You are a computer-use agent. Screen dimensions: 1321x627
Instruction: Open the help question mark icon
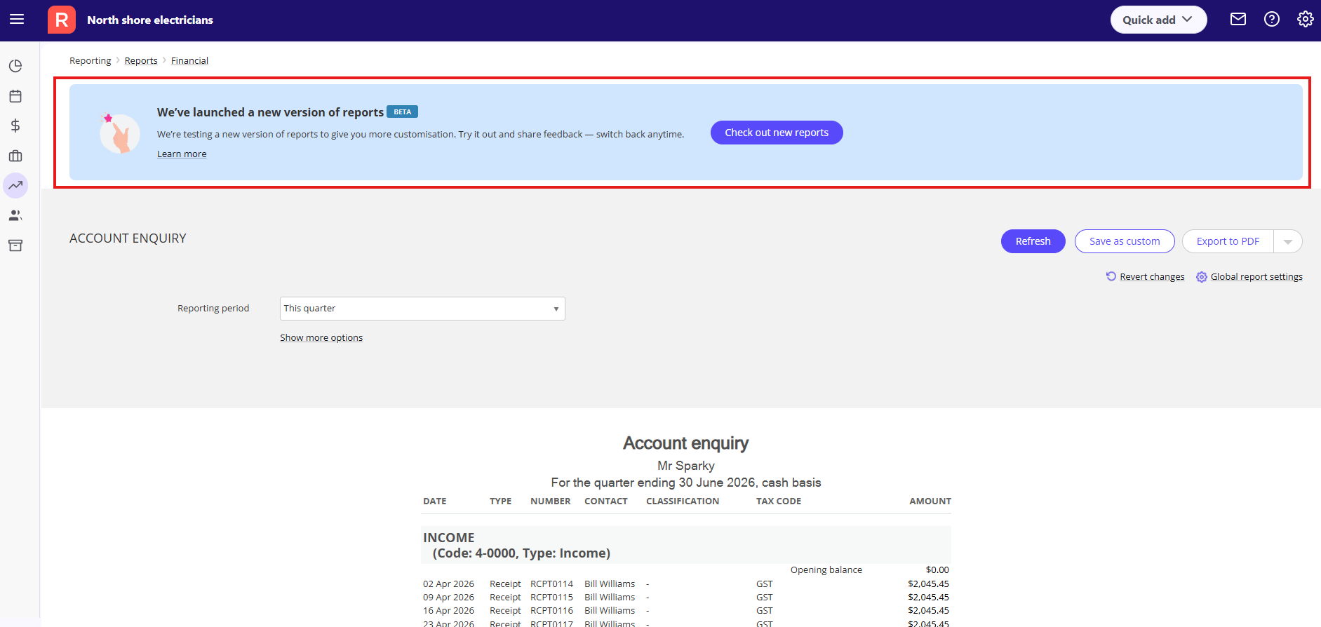coord(1272,20)
